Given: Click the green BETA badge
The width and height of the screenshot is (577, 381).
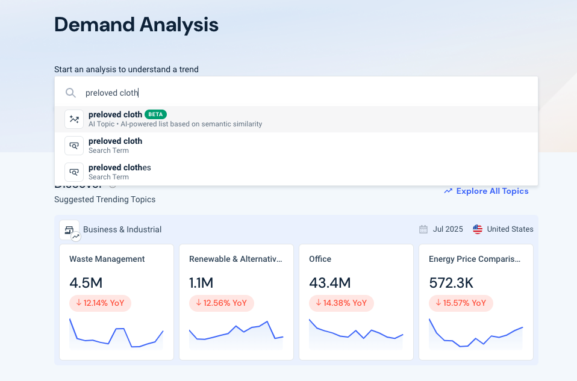Looking at the screenshot, I should [x=156, y=114].
